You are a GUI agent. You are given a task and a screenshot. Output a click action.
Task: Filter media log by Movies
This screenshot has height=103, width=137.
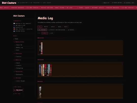pyautogui.click(x=46, y=27)
